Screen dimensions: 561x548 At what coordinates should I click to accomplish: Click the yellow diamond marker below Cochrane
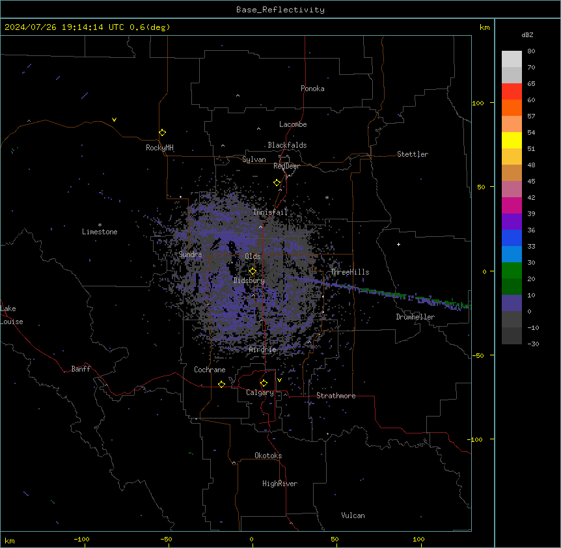click(x=221, y=384)
